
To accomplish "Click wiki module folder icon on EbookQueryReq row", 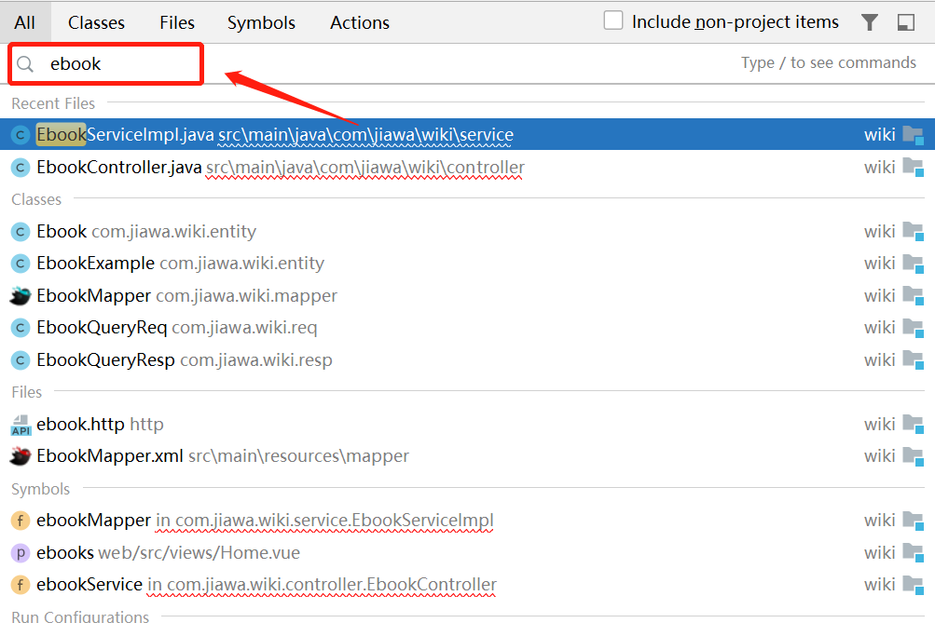I will pos(913,328).
